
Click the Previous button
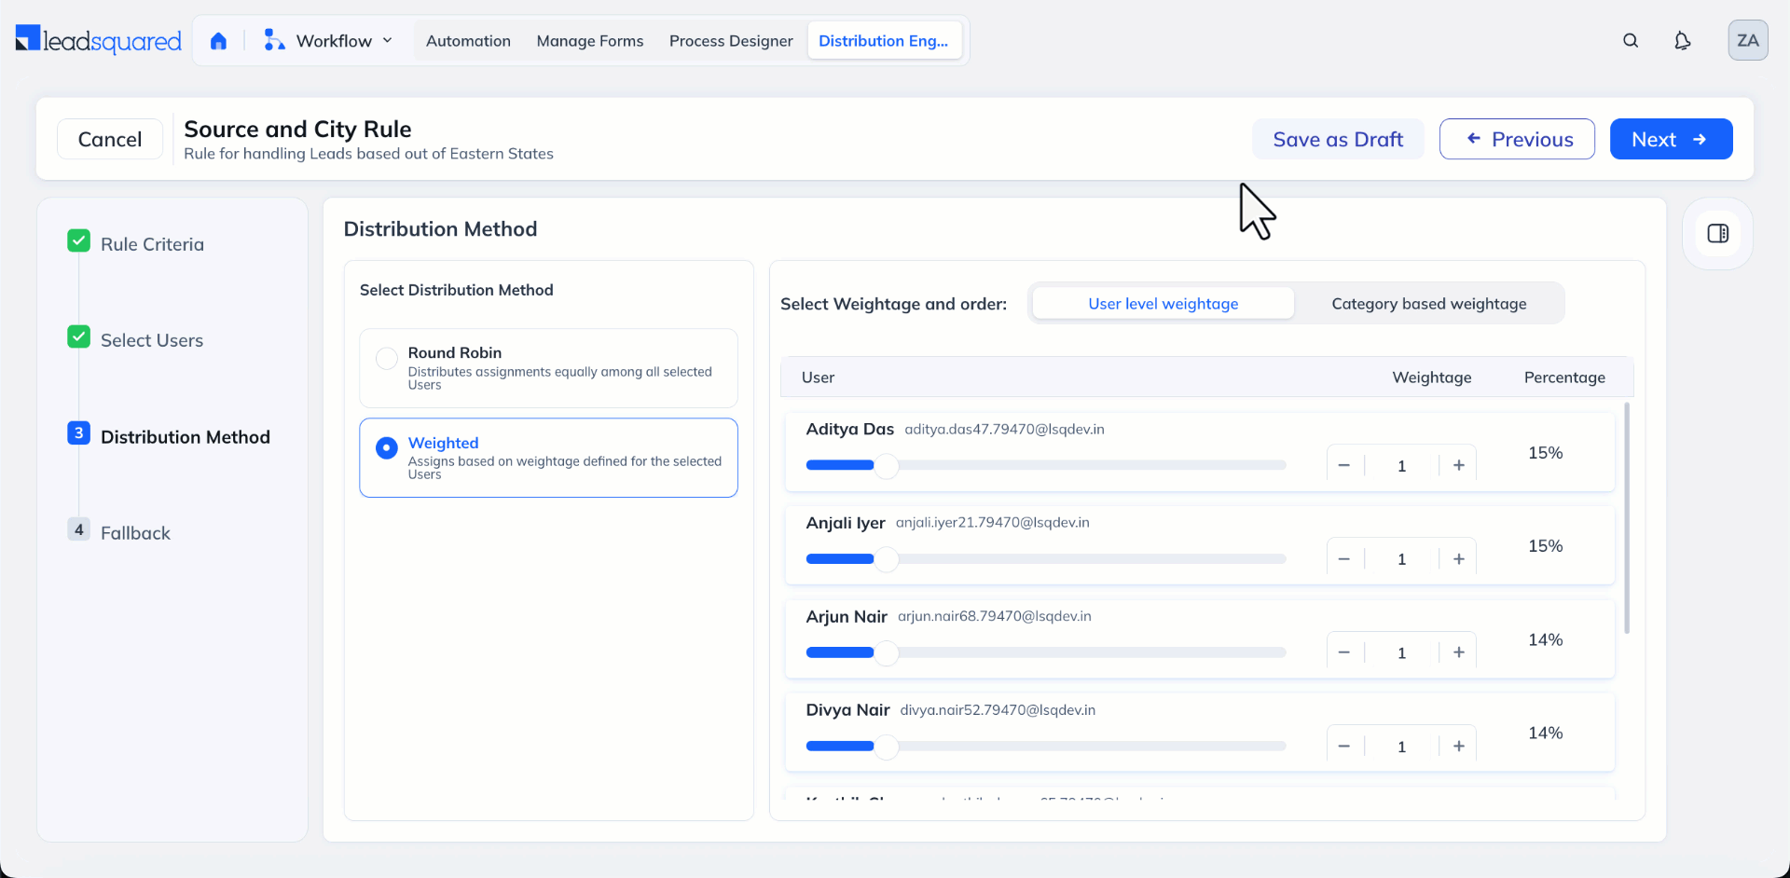click(1517, 139)
